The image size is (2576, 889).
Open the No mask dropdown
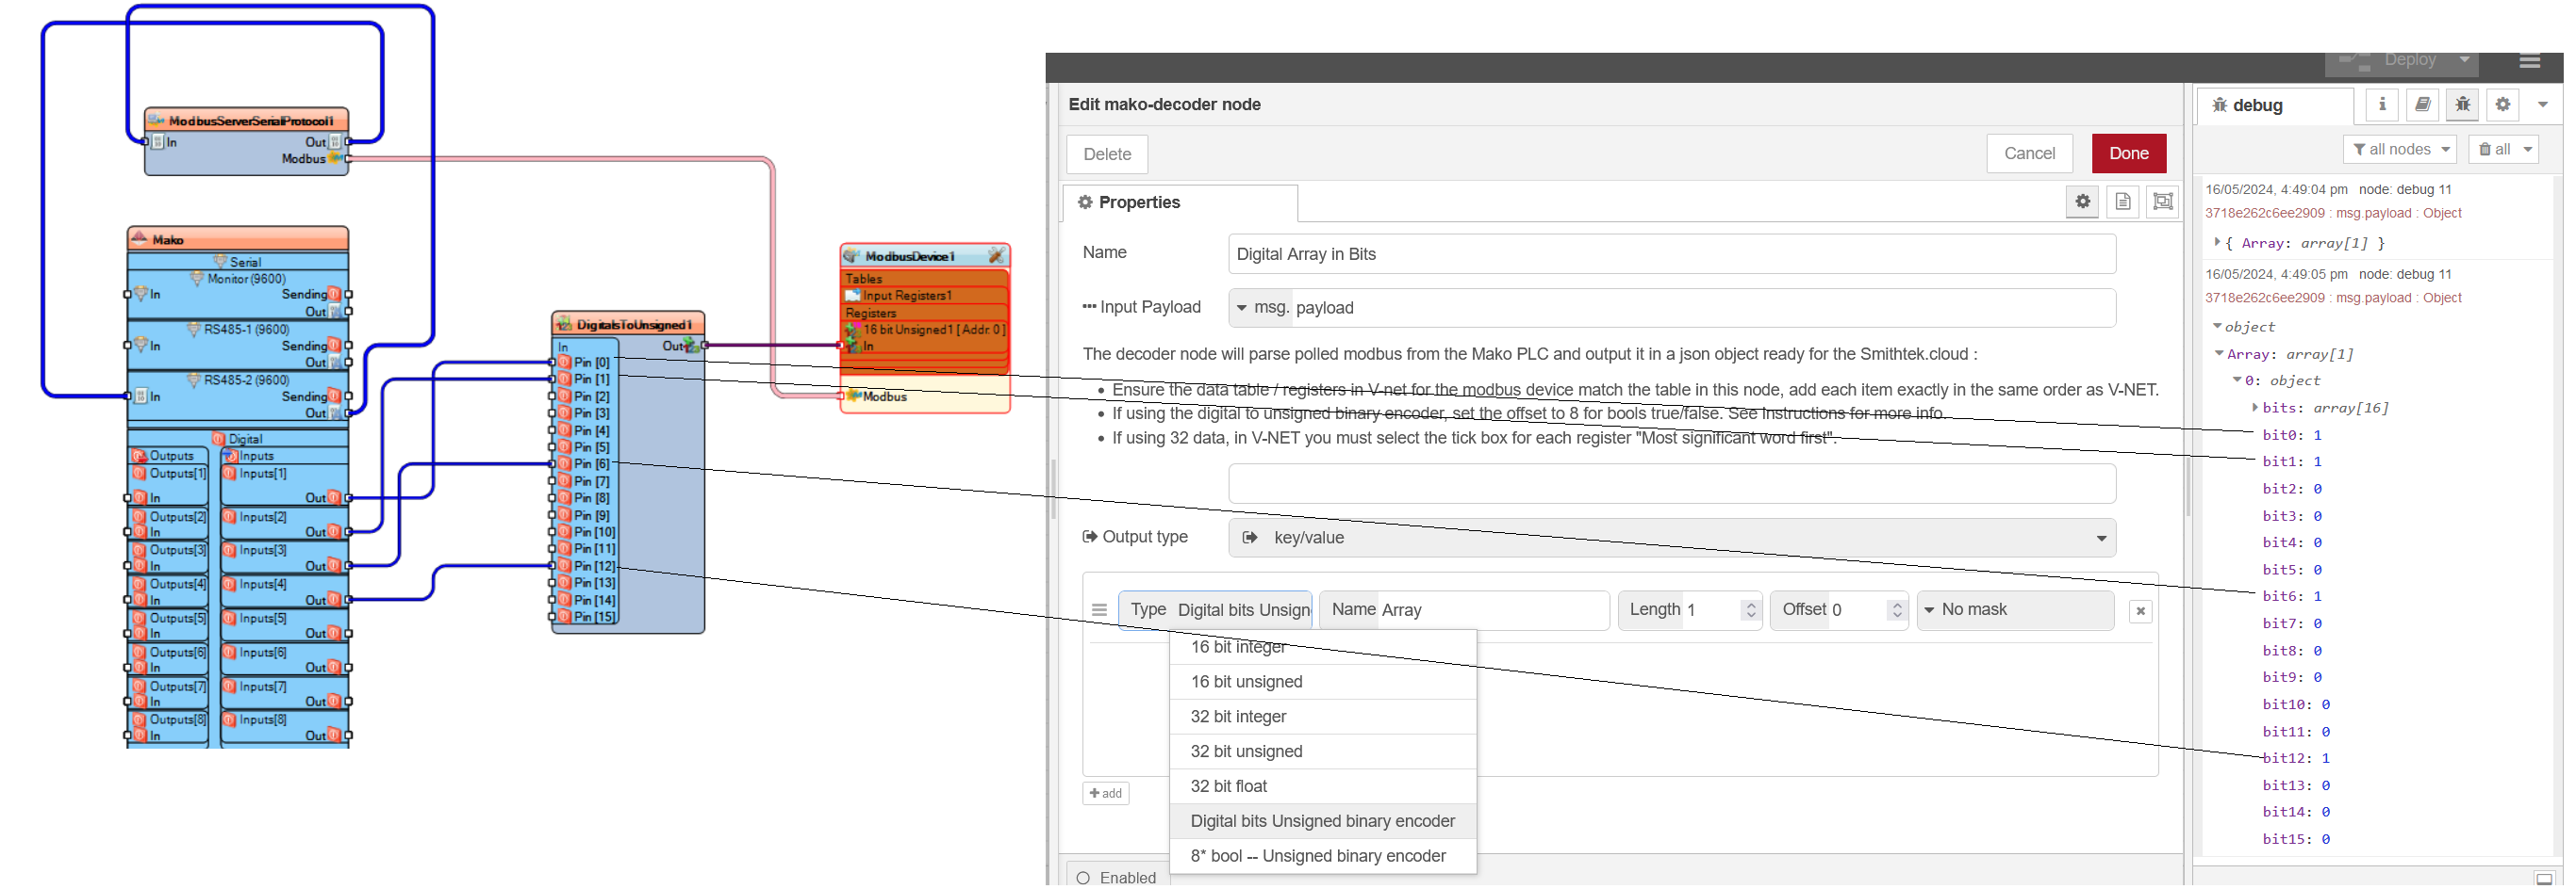tap(2015, 610)
